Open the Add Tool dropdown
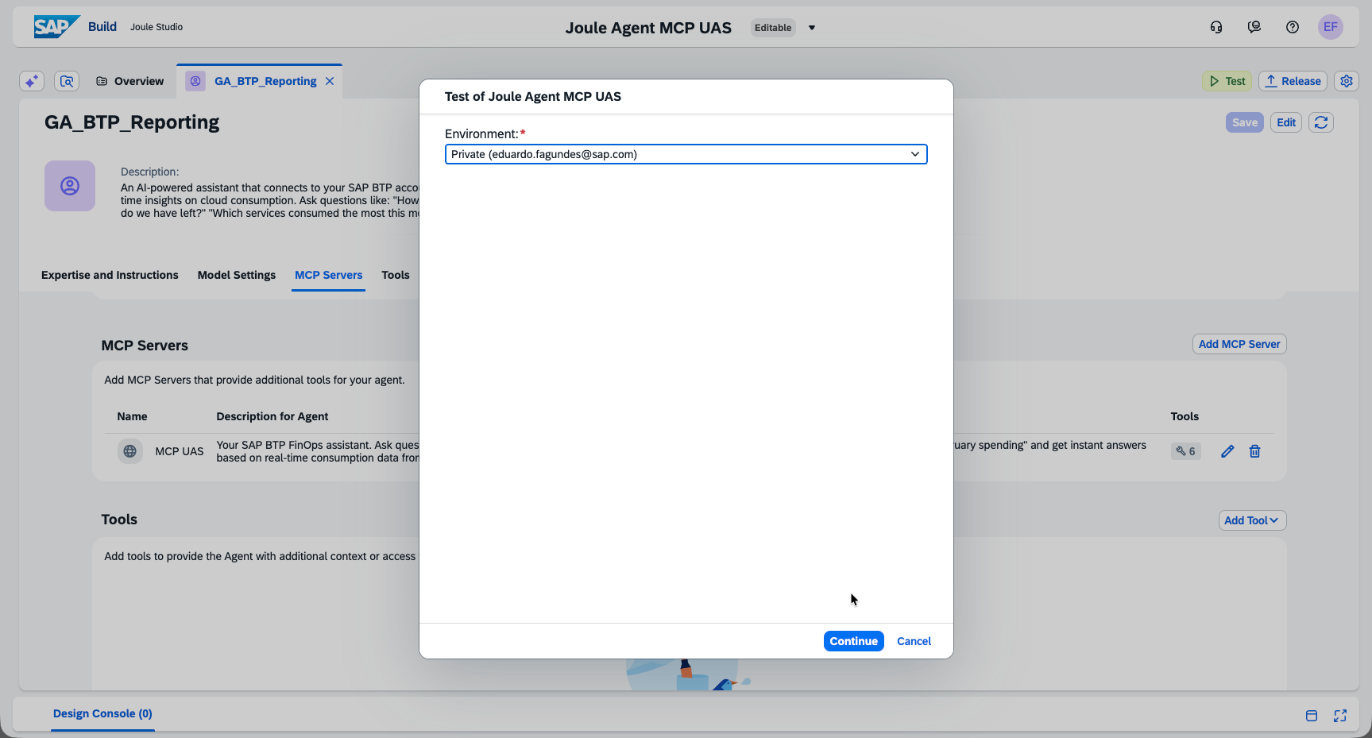The height and width of the screenshot is (738, 1372). click(x=1252, y=520)
